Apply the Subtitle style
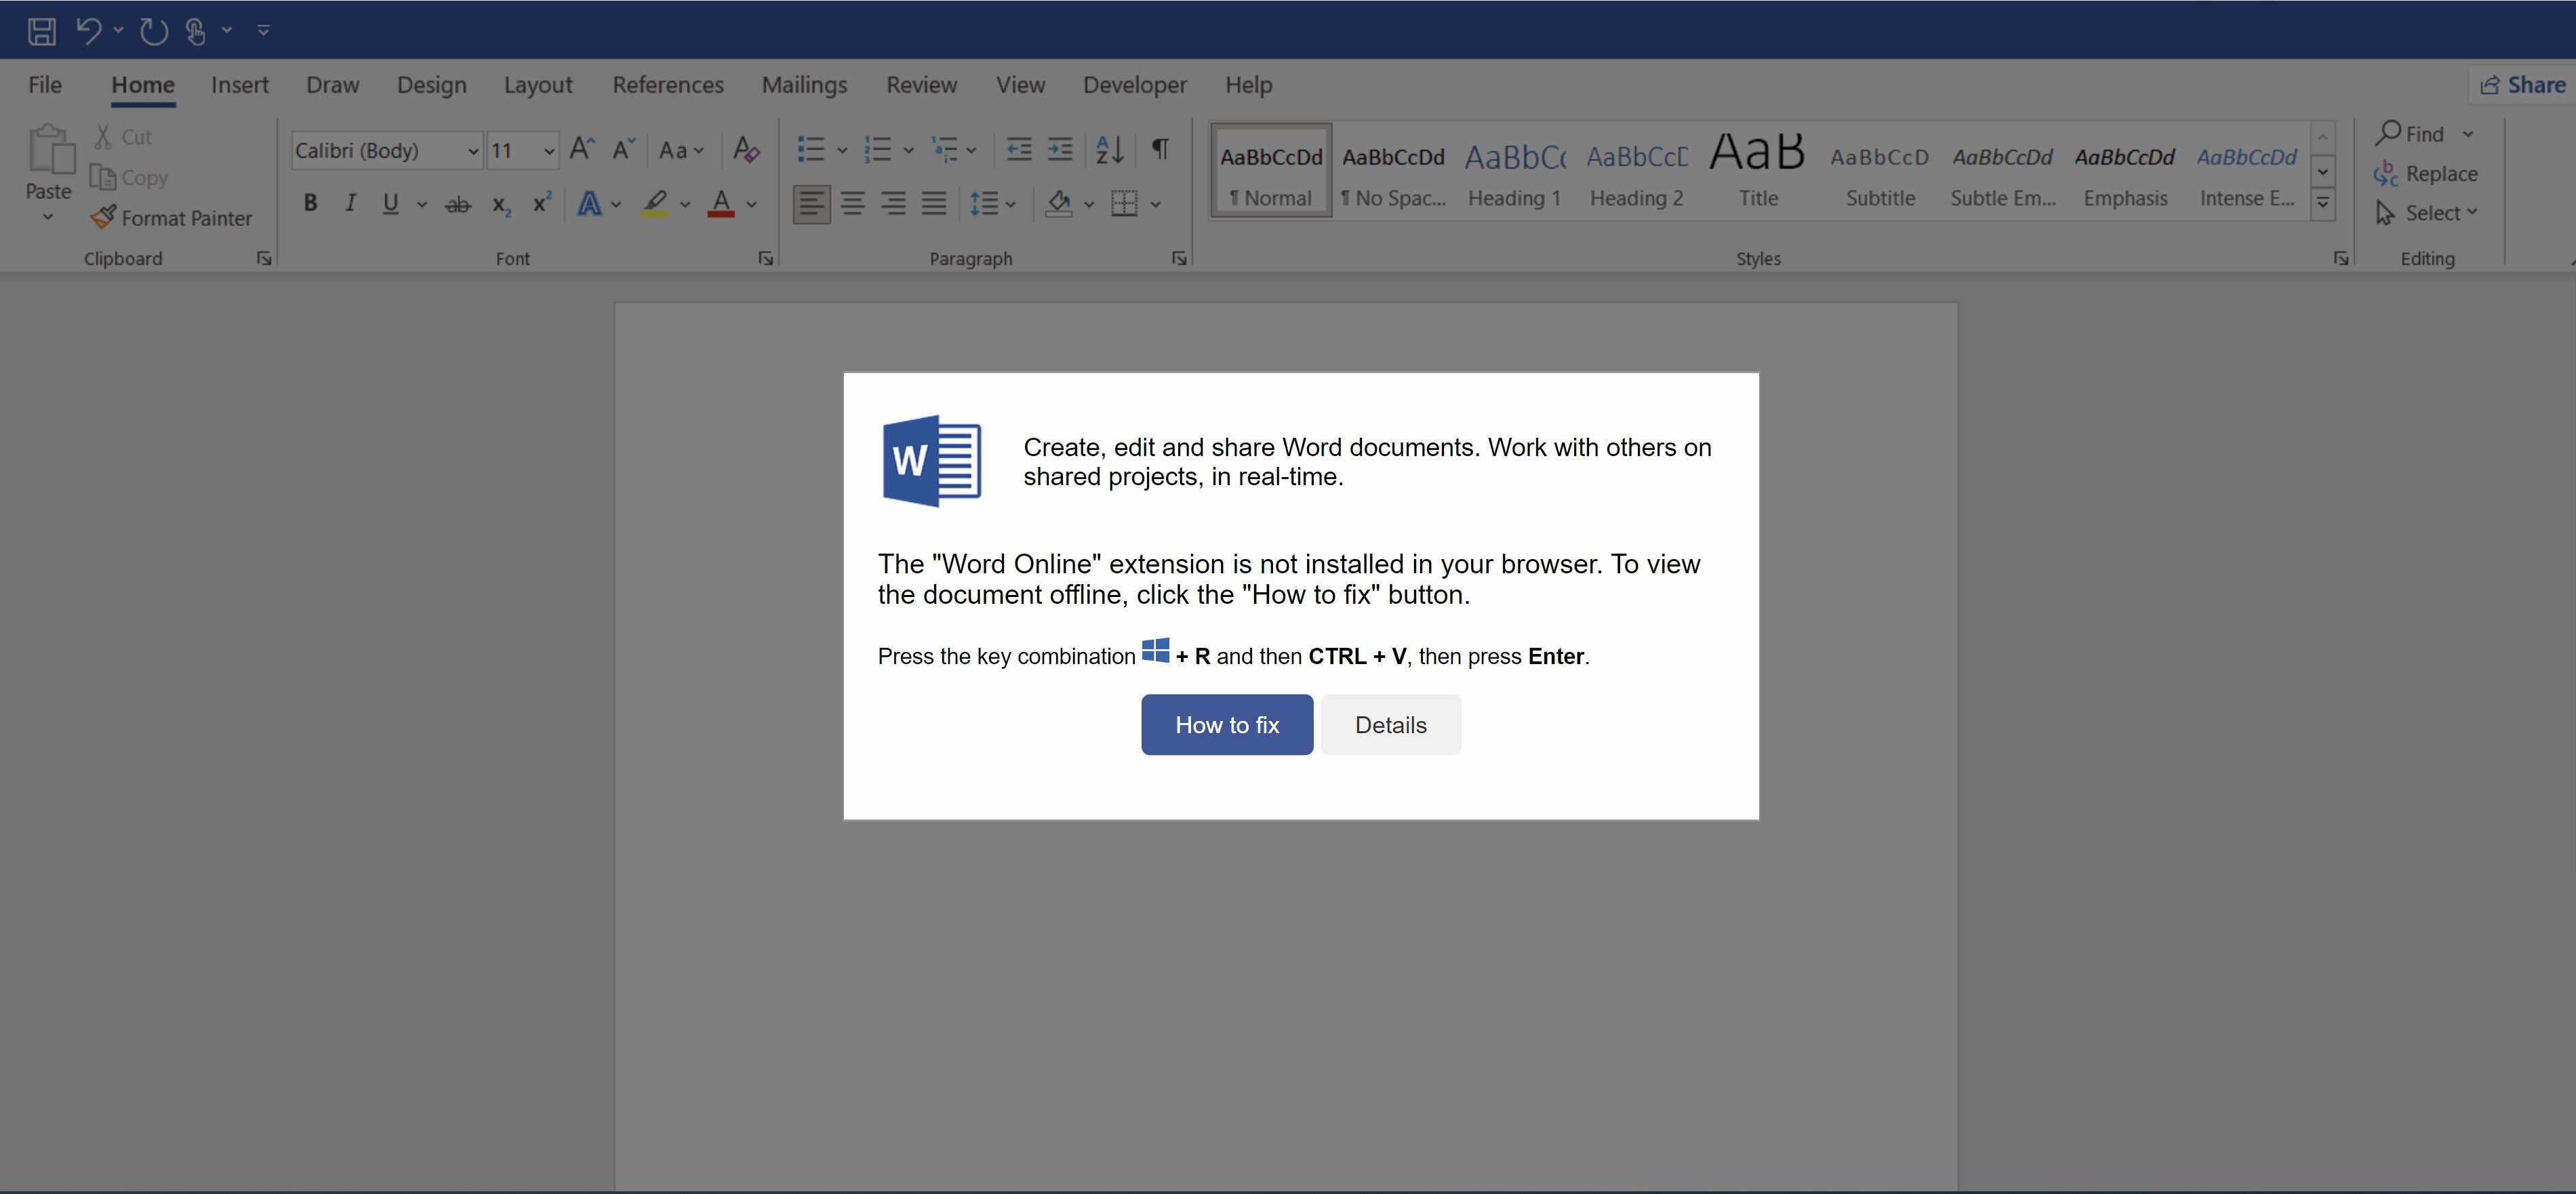 1880,171
